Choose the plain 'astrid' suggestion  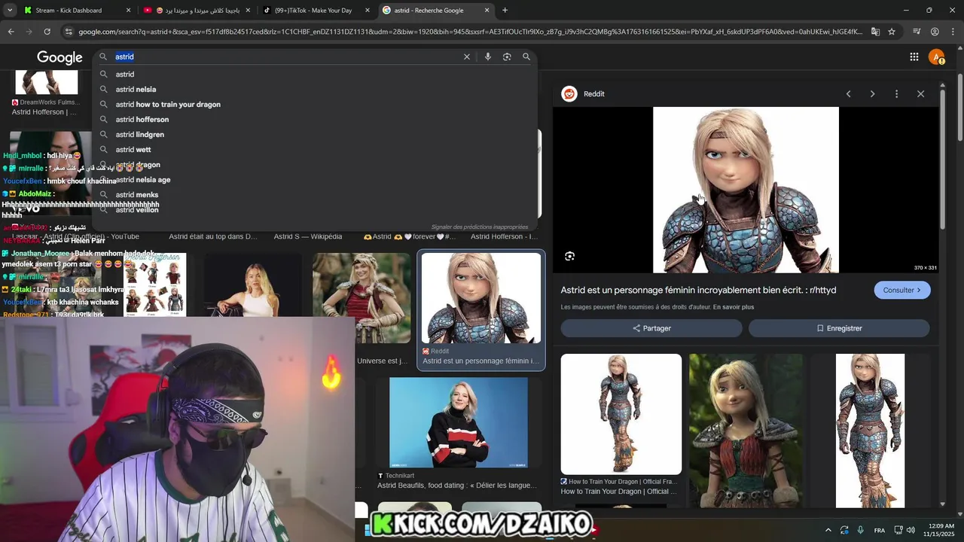tap(125, 74)
